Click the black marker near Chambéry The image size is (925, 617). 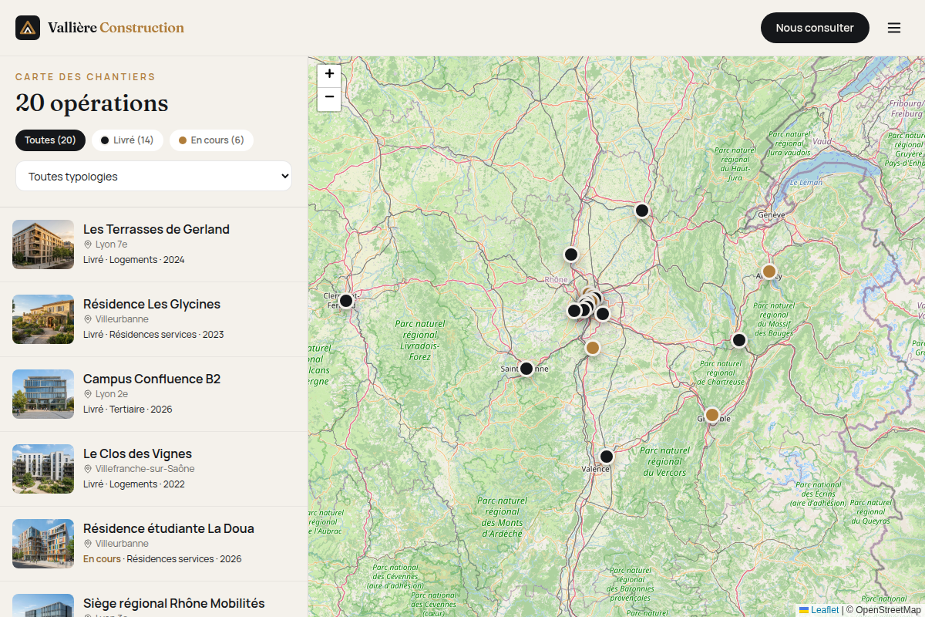click(x=739, y=340)
